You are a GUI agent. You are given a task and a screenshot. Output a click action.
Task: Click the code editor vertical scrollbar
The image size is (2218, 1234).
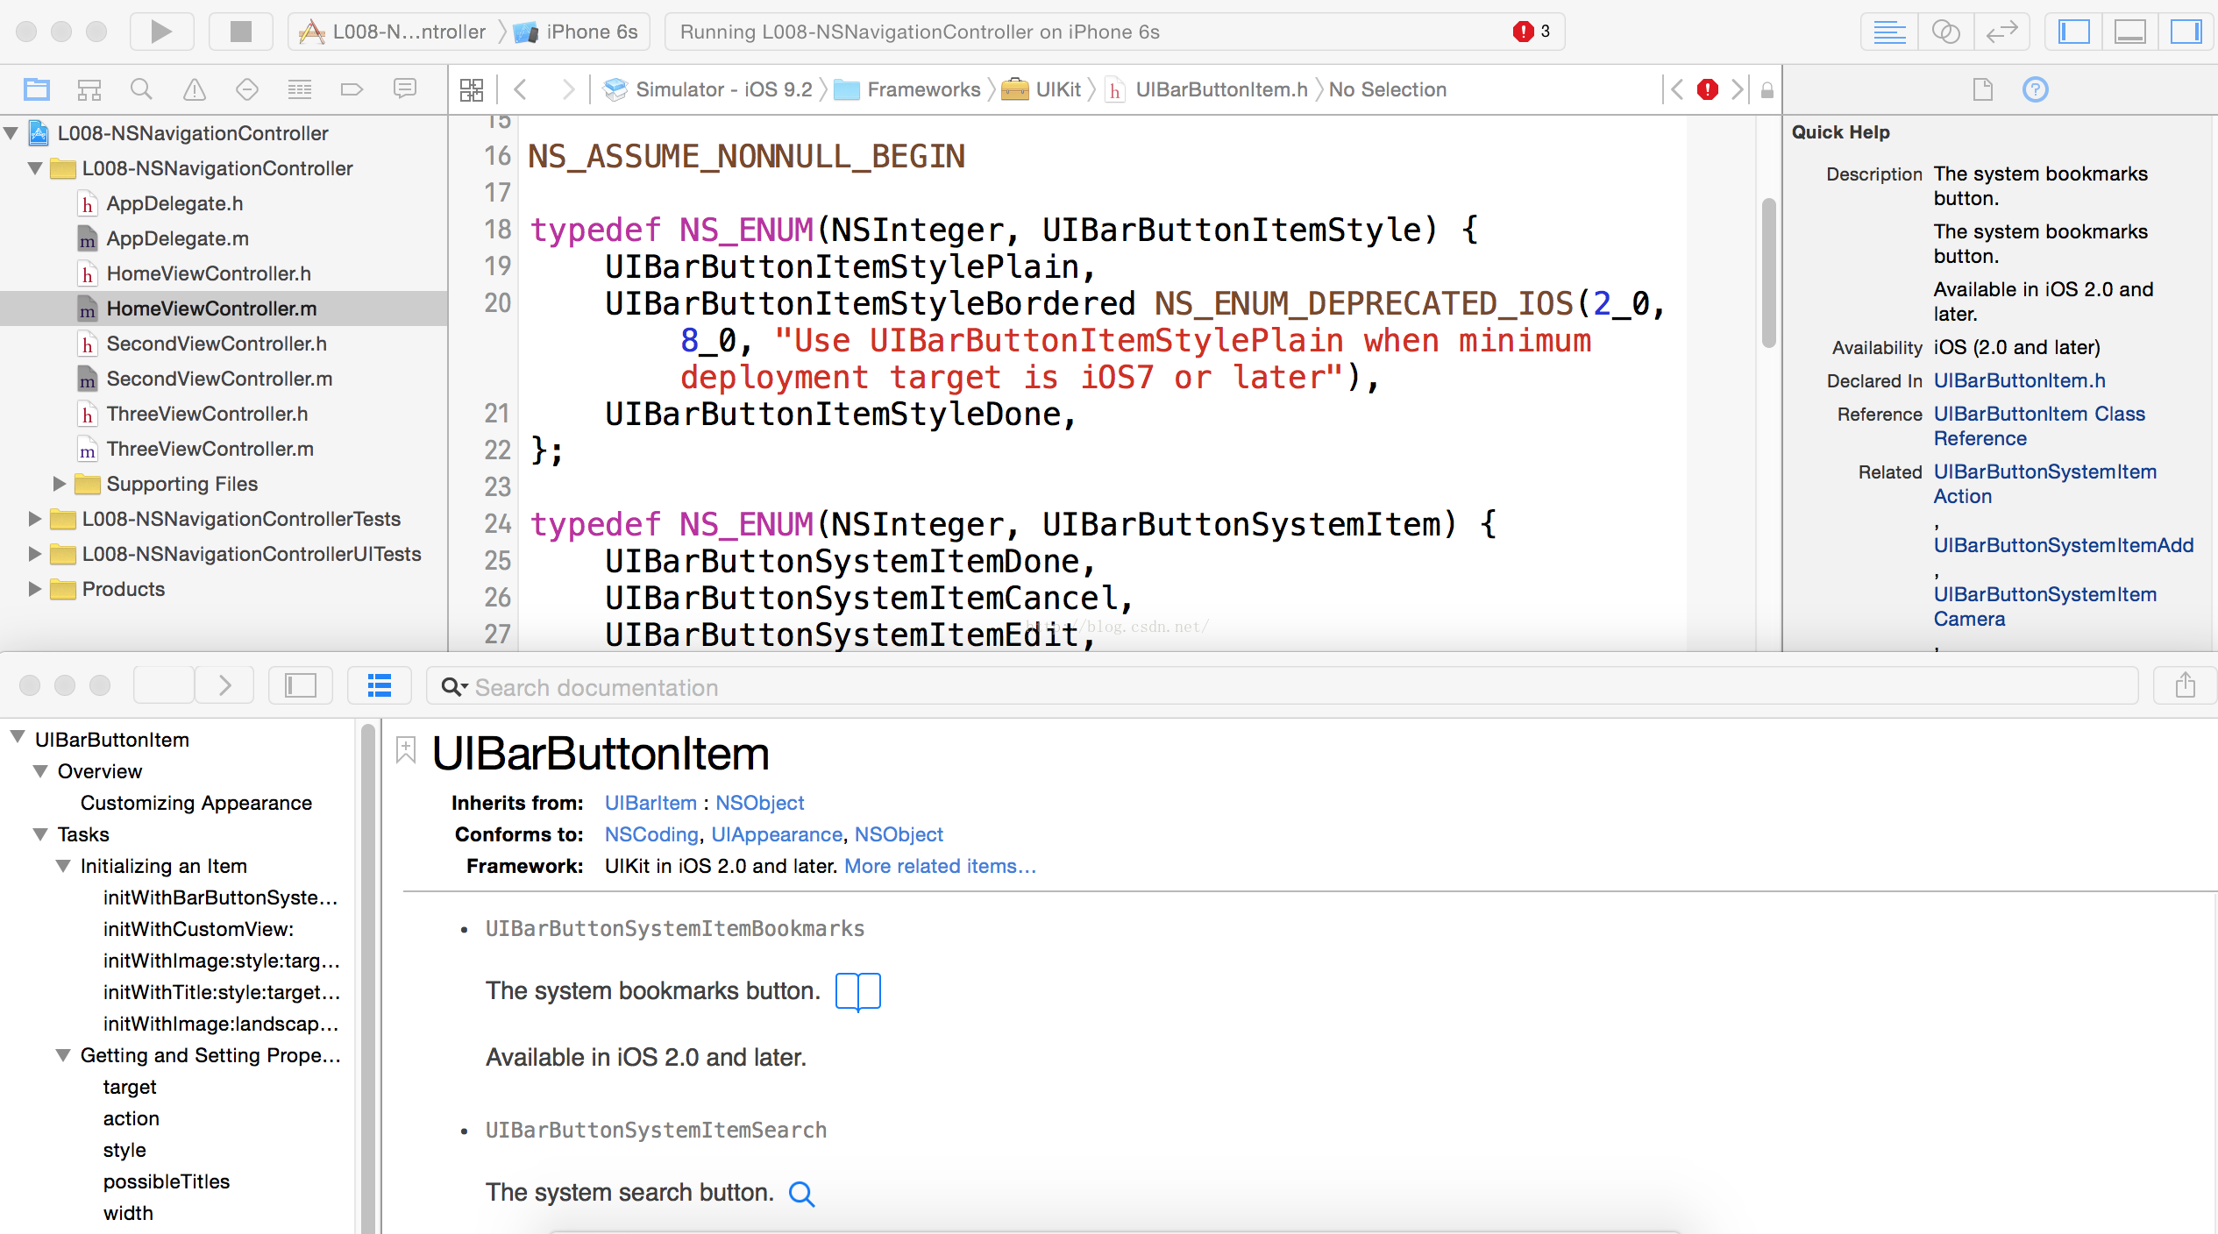[1768, 272]
